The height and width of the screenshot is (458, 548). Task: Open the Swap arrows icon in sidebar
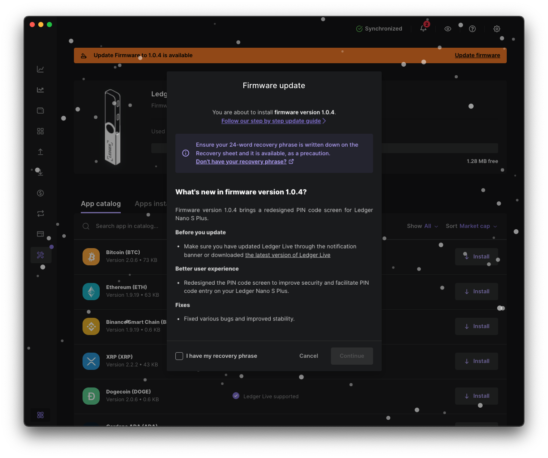tap(40, 214)
